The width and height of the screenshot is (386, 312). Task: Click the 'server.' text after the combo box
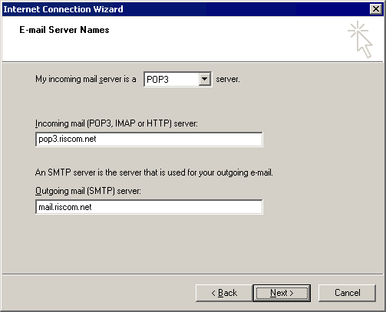point(228,79)
